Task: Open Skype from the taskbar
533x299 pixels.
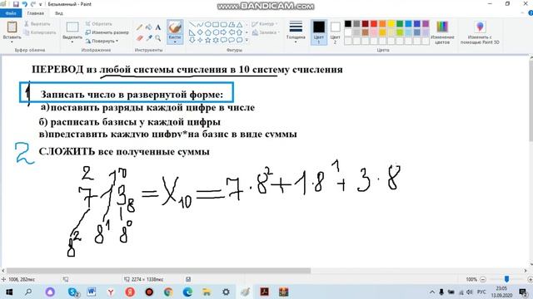Action: pyautogui.click(x=73, y=292)
